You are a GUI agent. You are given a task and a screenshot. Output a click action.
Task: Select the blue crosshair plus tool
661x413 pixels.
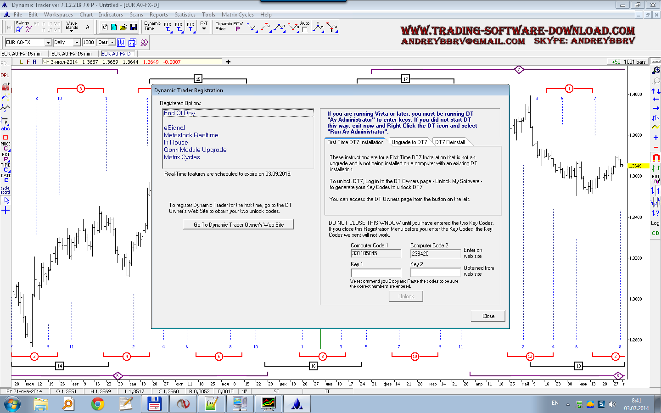[x=6, y=211]
